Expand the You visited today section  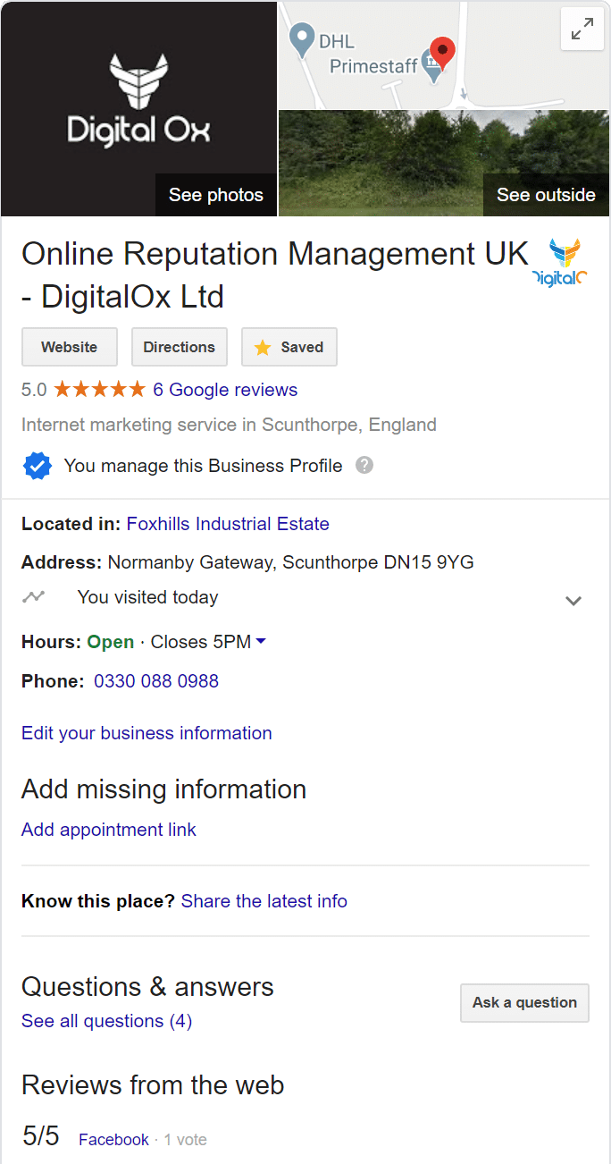573,601
